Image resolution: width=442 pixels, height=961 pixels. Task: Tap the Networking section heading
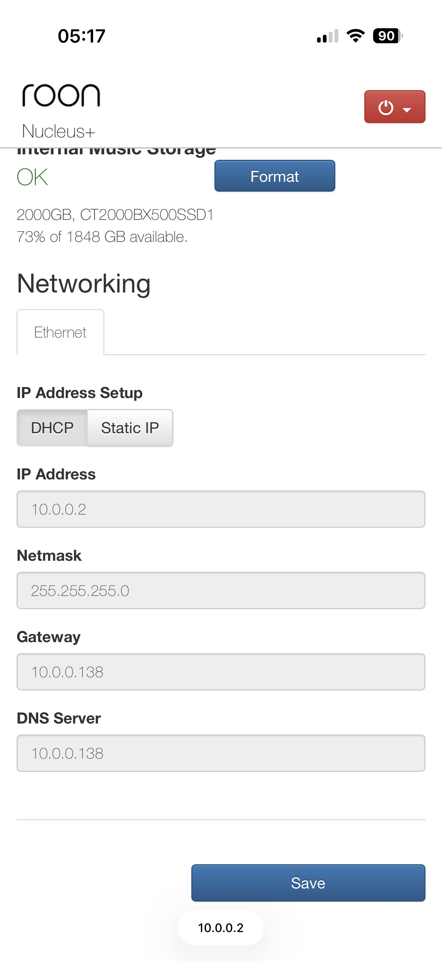tap(84, 284)
